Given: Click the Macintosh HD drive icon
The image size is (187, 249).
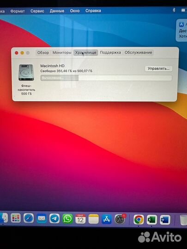Looking at the screenshot, I should [x=26, y=72].
